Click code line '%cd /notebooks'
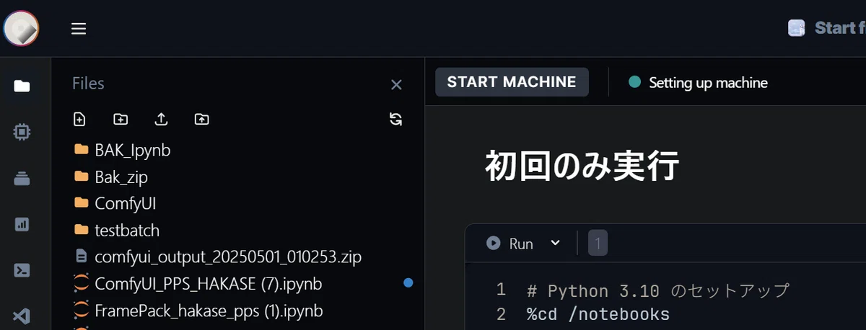866x330 pixels. click(598, 315)
